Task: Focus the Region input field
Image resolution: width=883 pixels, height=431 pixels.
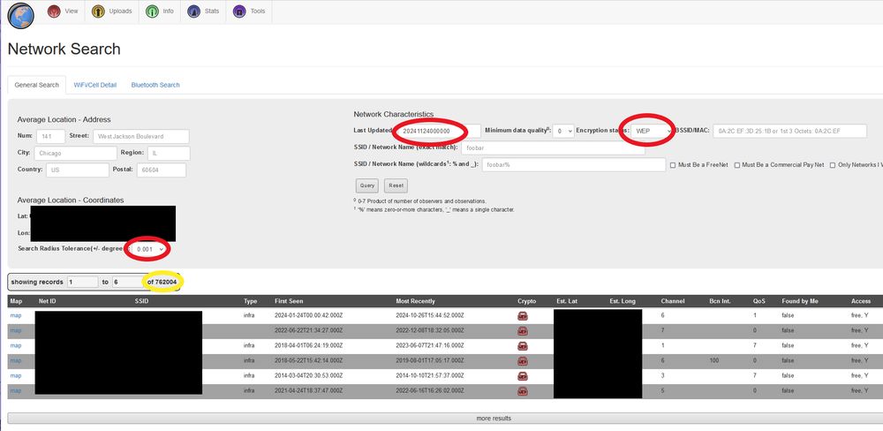Action: coord(169,154)
